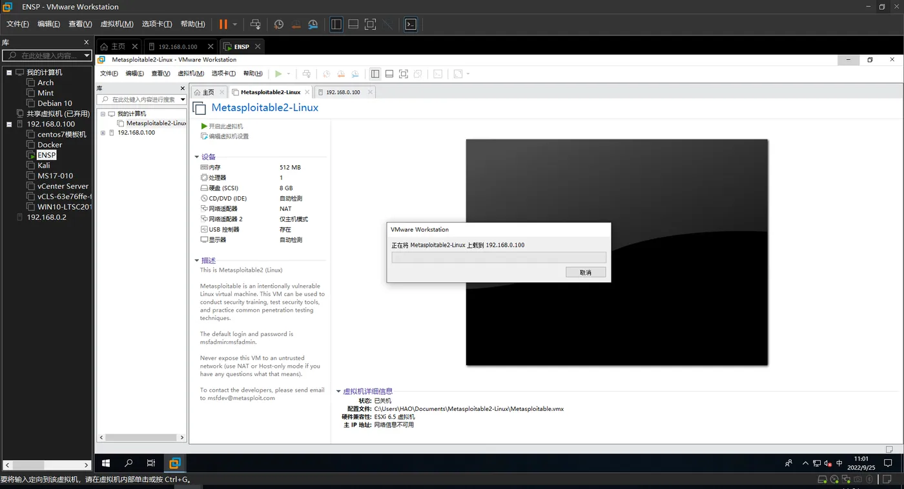This screenshot has width=904, height=489.
Task: Select centos7模板机 in outer library
Action: tap(61, 134)
